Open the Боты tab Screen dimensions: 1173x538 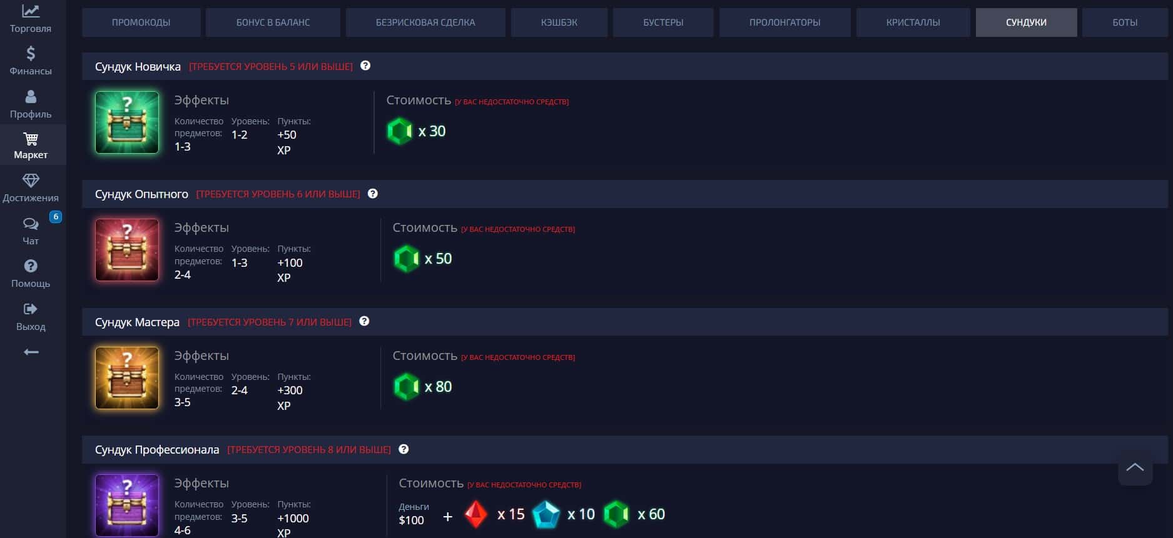(x=1125, y=22)
